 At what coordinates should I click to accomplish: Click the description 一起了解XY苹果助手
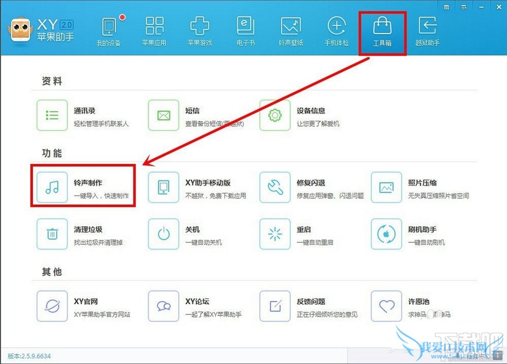pyautogui.click(x=214, y=315)
